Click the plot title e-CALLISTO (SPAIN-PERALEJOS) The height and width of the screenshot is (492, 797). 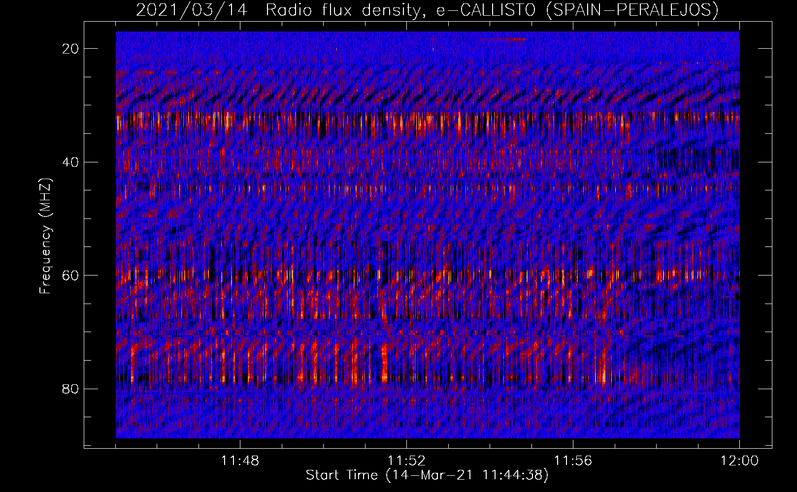[577, 10]
